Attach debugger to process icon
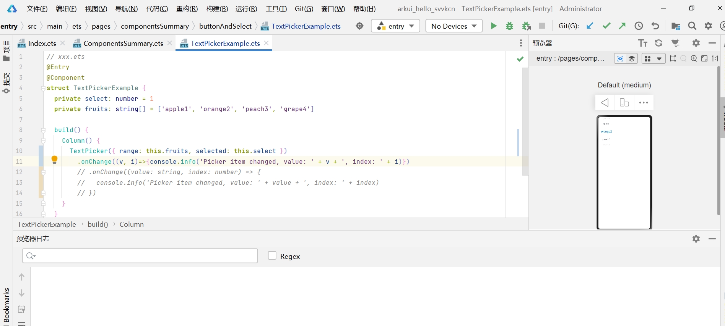Screen dimensions: 725x326 coord(526,26)
